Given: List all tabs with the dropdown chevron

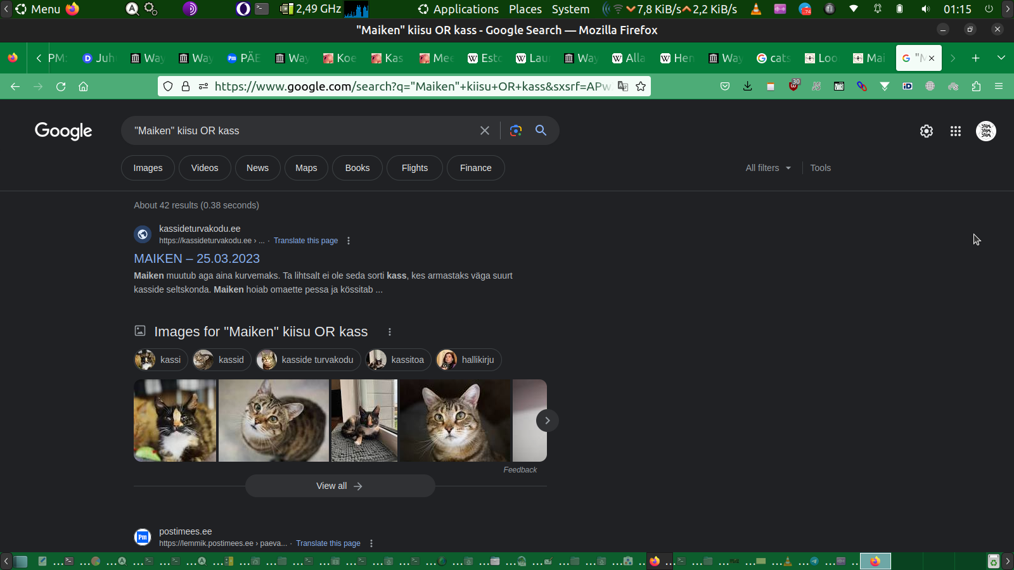Looking at the screenshot, I should [1001, 58].
